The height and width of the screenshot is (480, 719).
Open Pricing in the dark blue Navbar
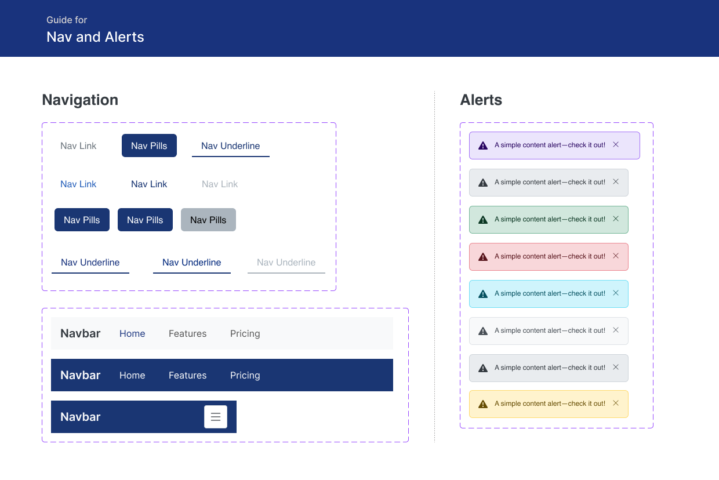coord(245,375)
